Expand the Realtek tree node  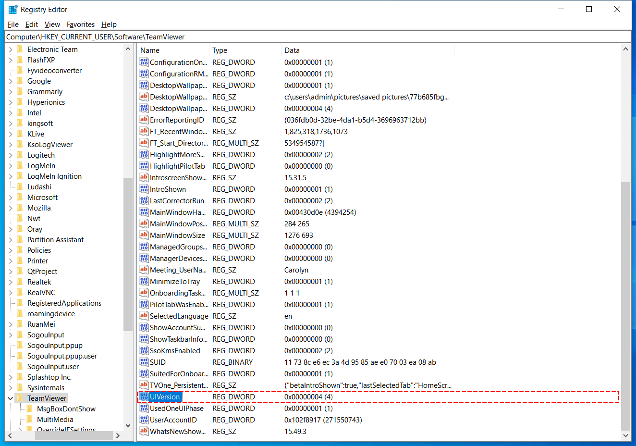[x=11, y=282]
